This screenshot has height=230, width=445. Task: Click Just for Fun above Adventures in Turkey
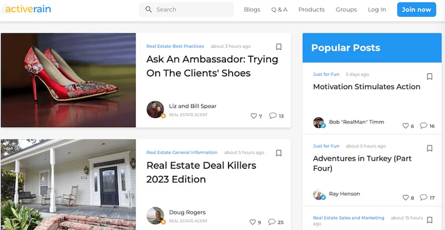(x=326, y=146)
